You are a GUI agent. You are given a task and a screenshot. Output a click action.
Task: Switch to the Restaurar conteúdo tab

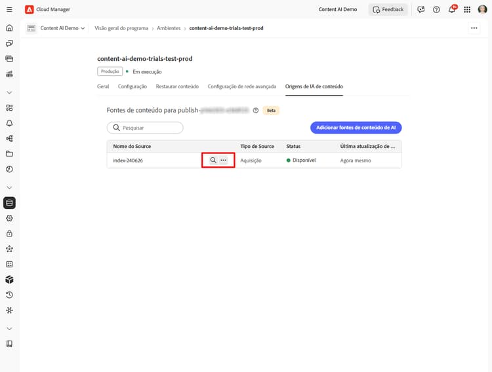(177, 86)
